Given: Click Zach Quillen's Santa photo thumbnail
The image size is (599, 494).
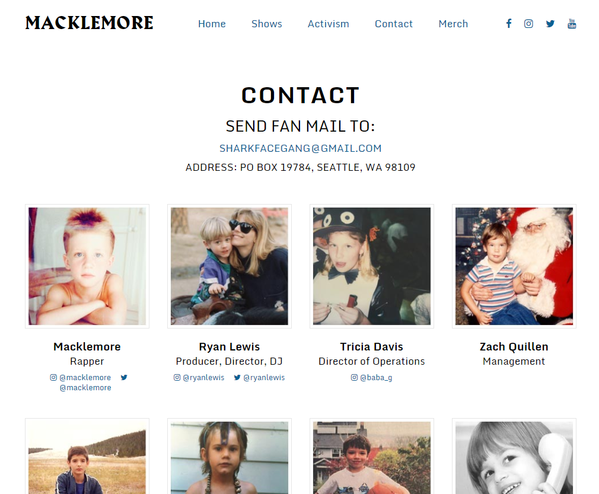Looking at the screenshot, I should [x=514, y=266].
